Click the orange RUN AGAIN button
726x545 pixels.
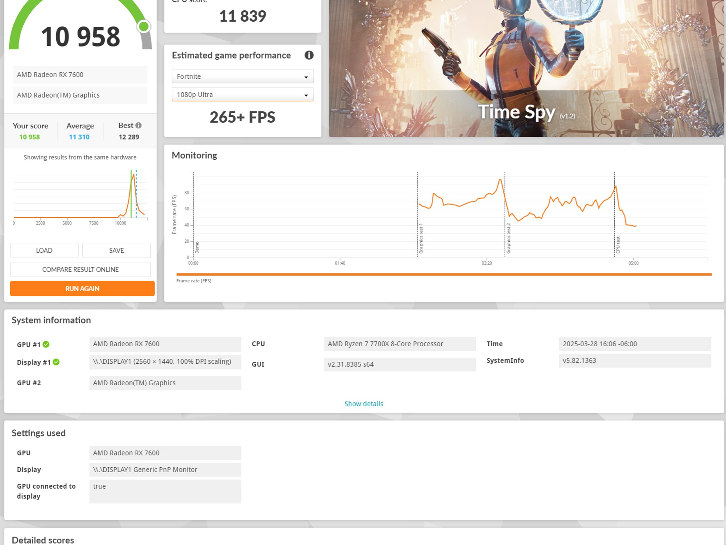(82, 288)
